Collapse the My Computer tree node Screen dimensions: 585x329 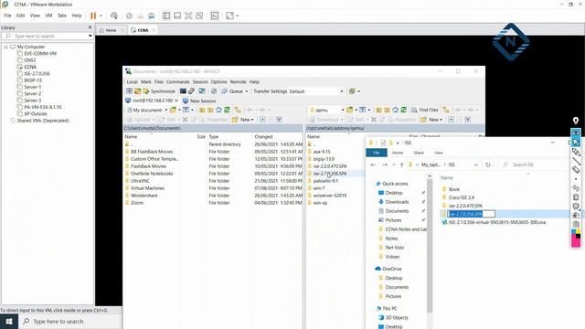tap(6, 47)
